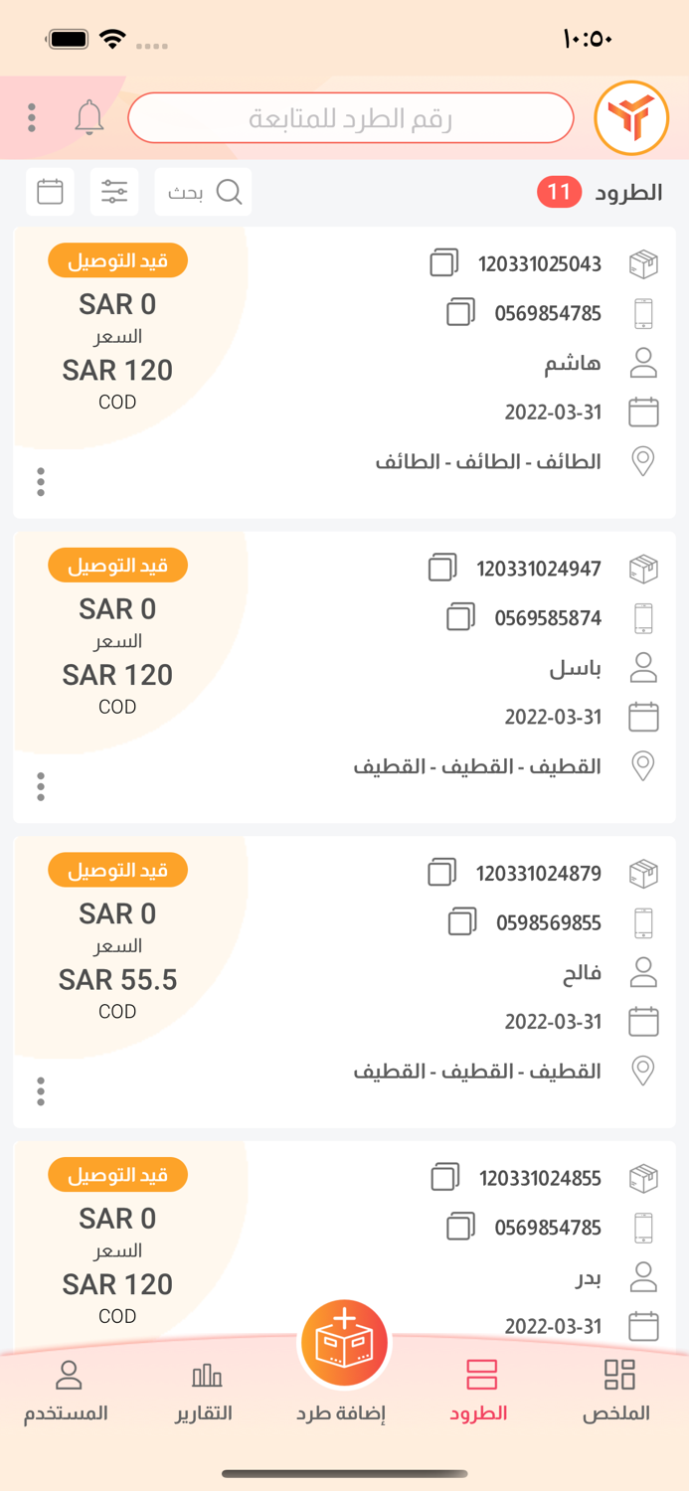The width and height of the screenshot is (689, 1491).
Task: Tap the parcel box icon for 120331024879
Action: (643, 871)
